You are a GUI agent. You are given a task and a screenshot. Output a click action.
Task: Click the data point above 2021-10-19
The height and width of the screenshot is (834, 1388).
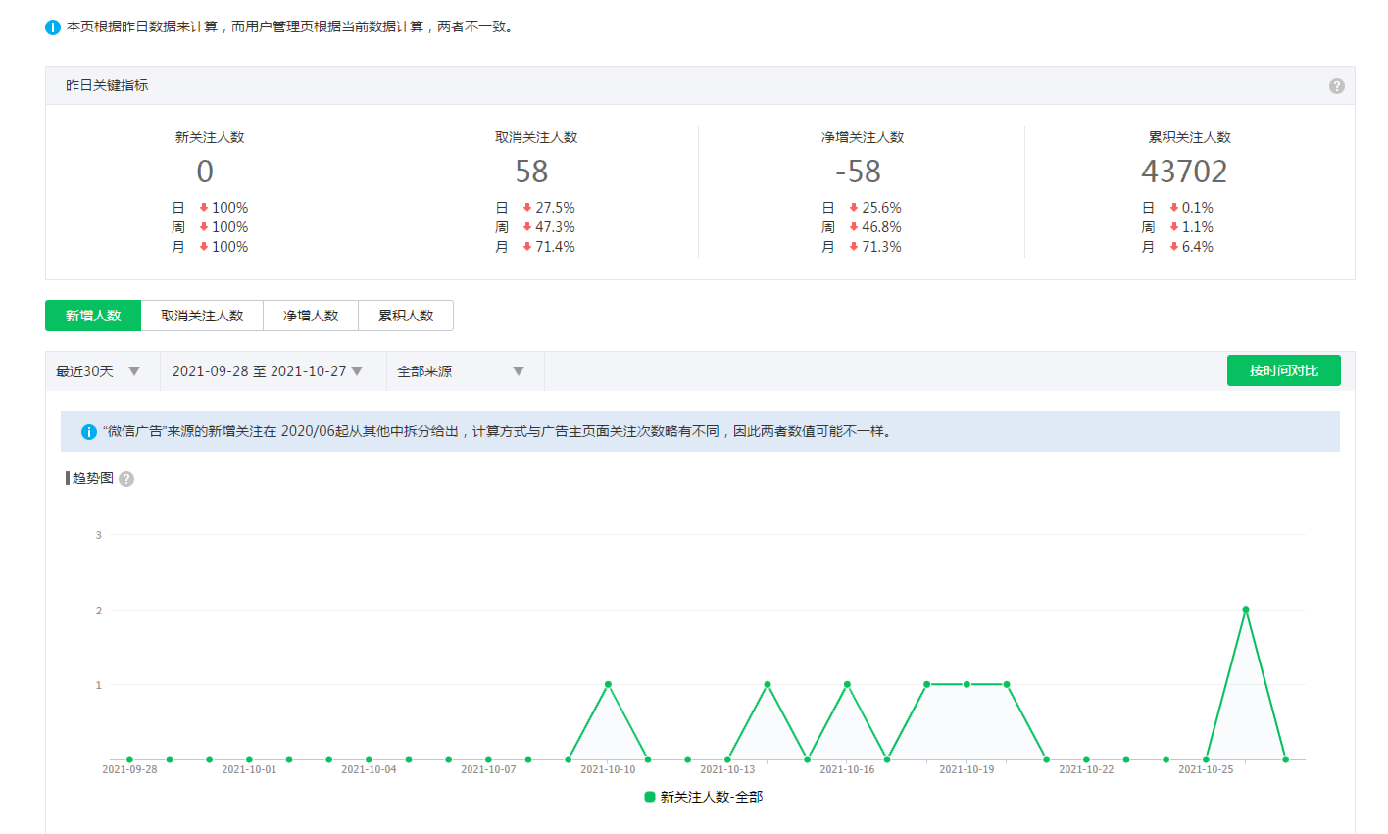tap(967, 684)
